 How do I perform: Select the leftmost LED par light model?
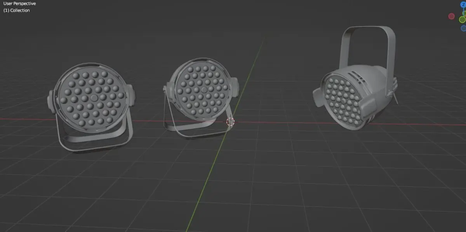coord(91,107)
